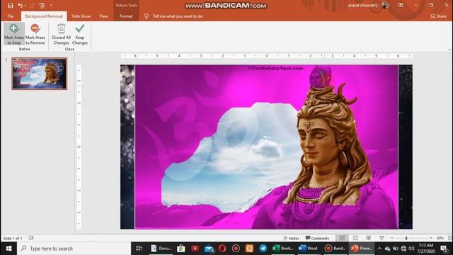Switch to Slide Sorter view

tap(355, 238)
